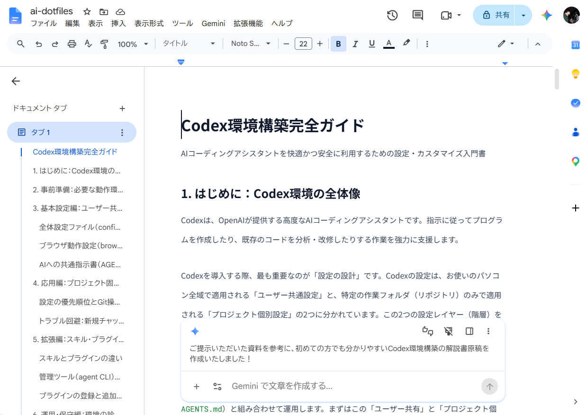
Task: Select the paint format tool
Action: pos(105,44)
